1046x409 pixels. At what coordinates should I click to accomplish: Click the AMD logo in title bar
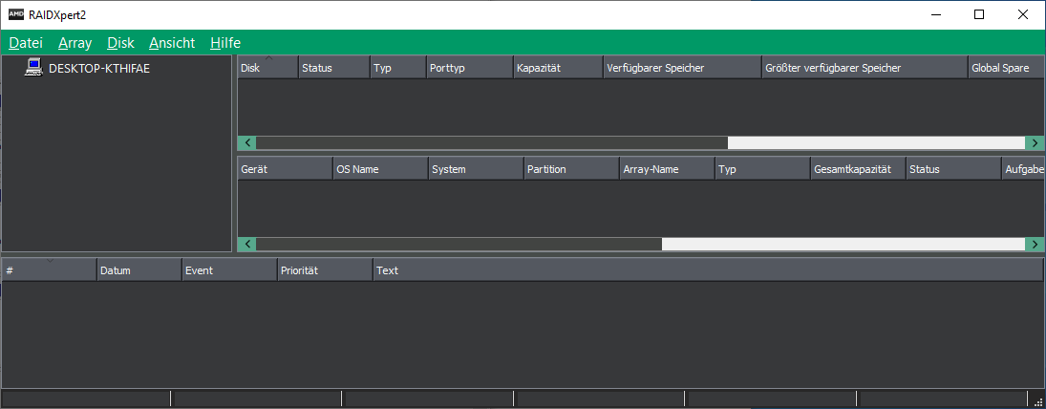pyautogui.click(x=16, y=14)
